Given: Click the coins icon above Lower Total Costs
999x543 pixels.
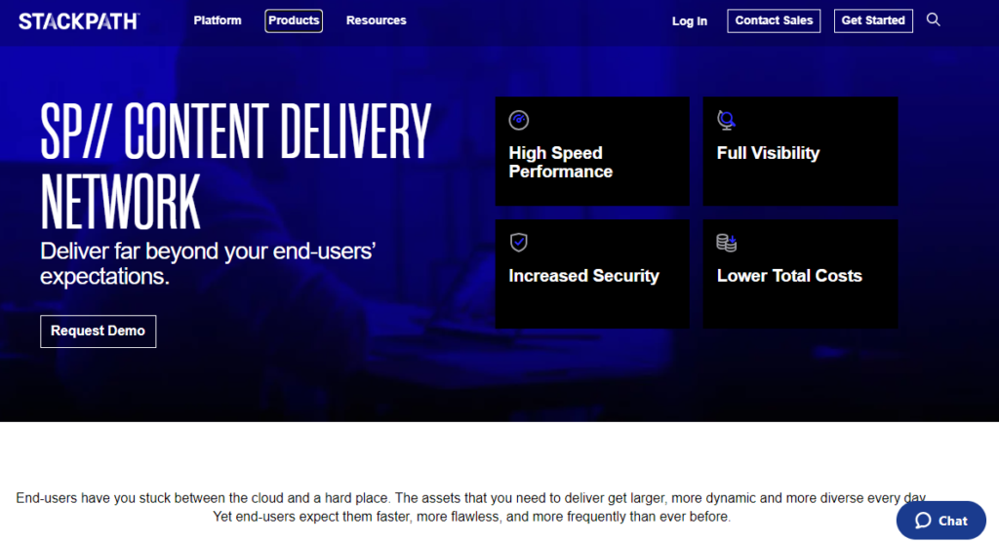Looking at the screenshot, I should click(726, 243).
